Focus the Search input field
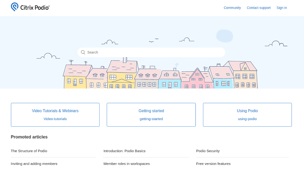The image size is (304, 170). (x=151, y=52)
